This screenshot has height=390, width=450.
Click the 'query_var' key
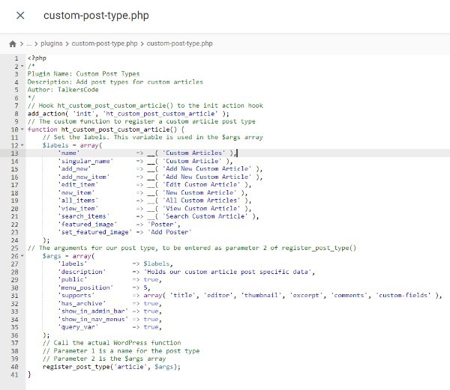click(78, 327)
